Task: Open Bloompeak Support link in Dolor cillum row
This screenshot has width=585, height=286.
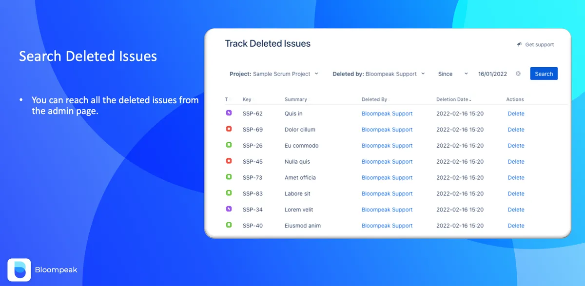Action: (387, 130)
